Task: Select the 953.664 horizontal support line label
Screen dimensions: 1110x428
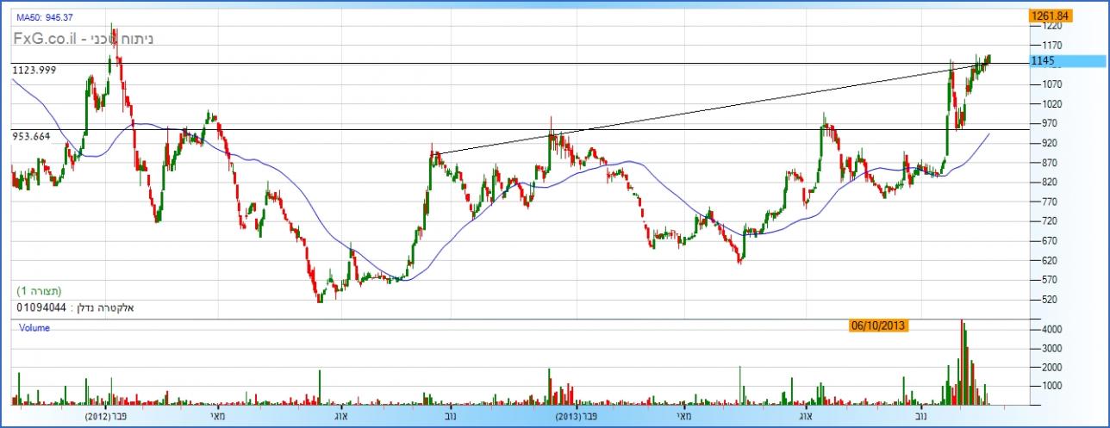Action: pyautogui.click(x=31, y=136)
